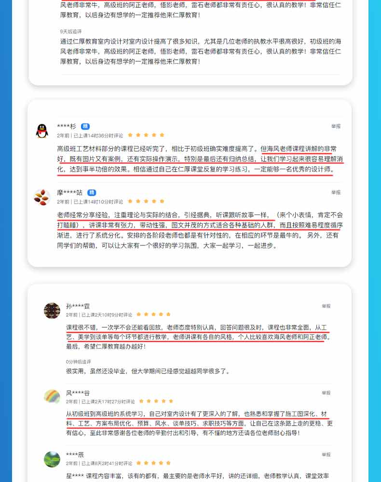Viewport: 381px width, 482px height.
Task: Click 举报 next to 孙****霆's review
Action: [326, 306]
